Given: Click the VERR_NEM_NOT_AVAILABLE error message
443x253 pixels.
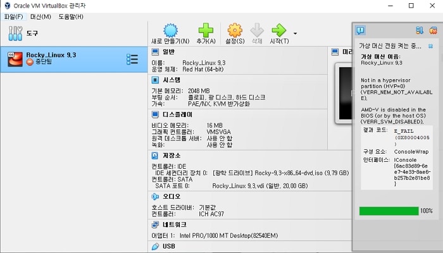Looking at the screenshot, I should (x=397, y=89).
